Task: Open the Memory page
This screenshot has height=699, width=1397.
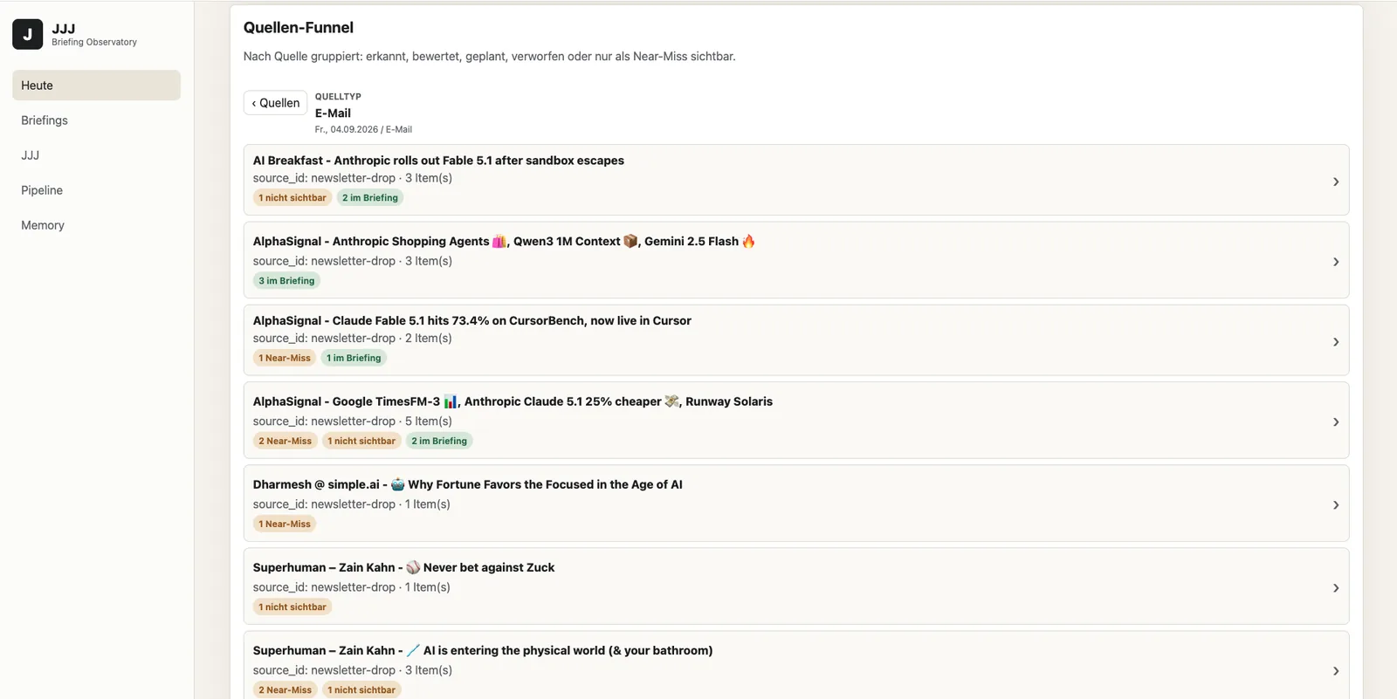Action: (96, 225)
